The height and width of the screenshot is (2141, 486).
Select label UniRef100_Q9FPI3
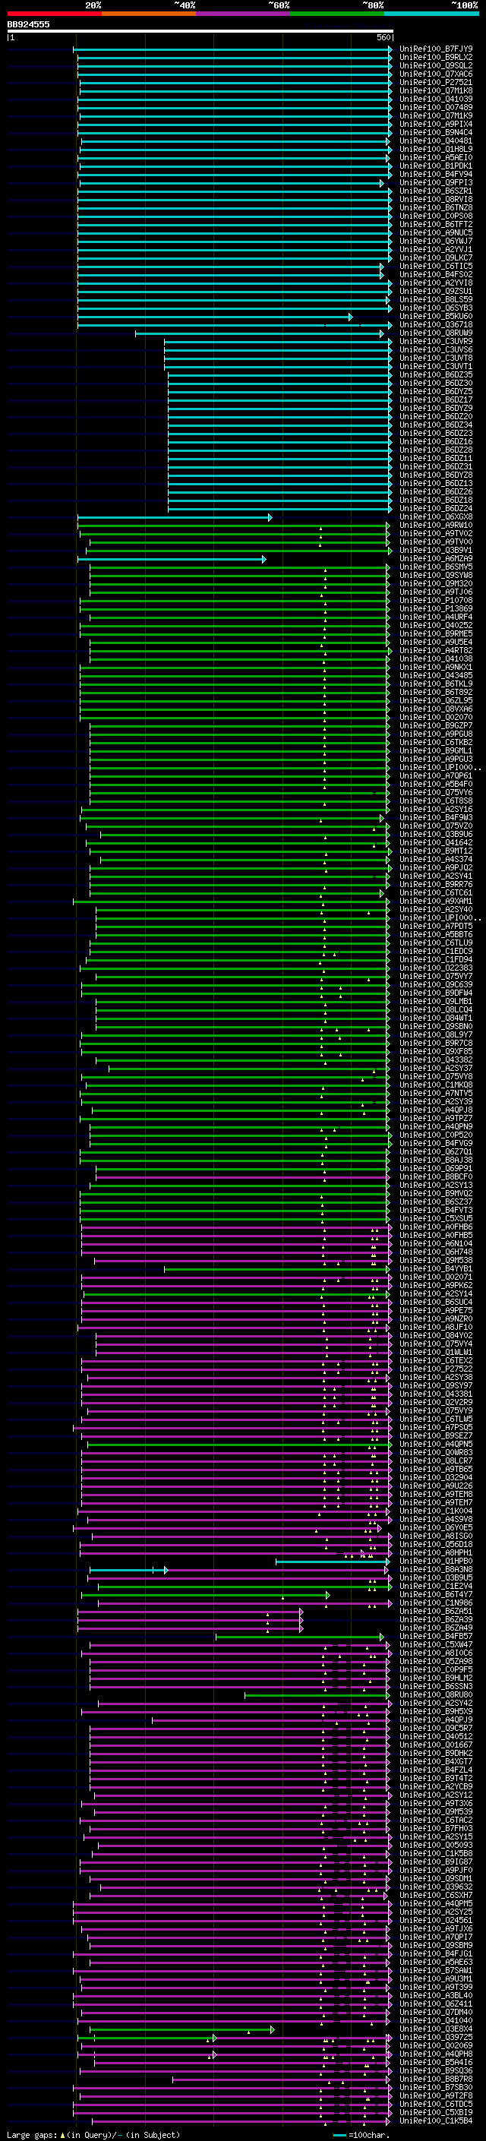436,183
